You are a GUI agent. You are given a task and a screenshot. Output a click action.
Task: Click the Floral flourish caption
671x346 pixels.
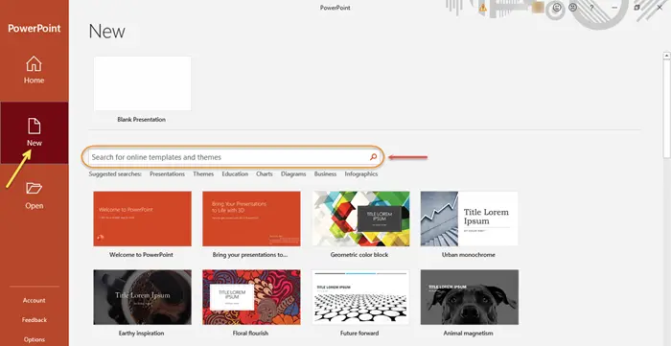click(x=251, y=334)
